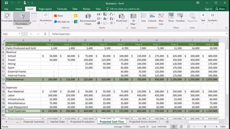The height and width of the screenshot is (129, 230).
Task: Switch to the Review tab
Action: (86, 9)
